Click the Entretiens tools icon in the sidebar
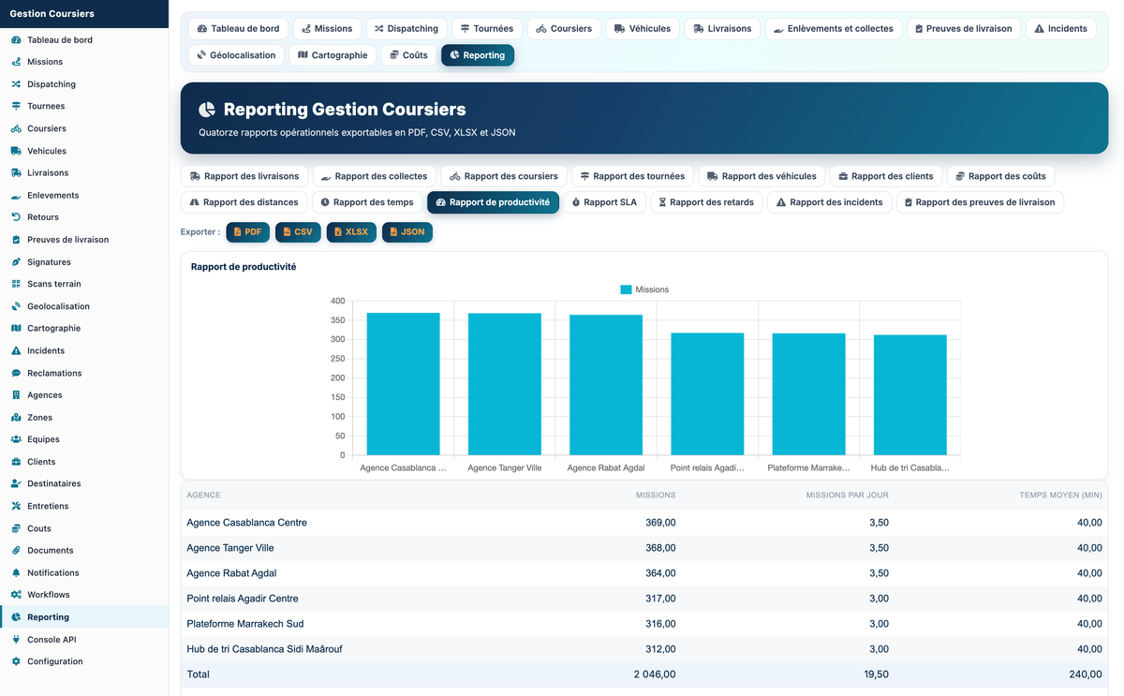The width and height of the screenshot is (1124, 696). tap(16, 506)
